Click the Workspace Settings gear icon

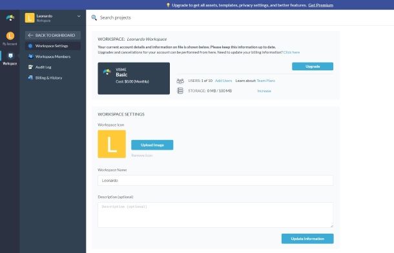point(30,46)
